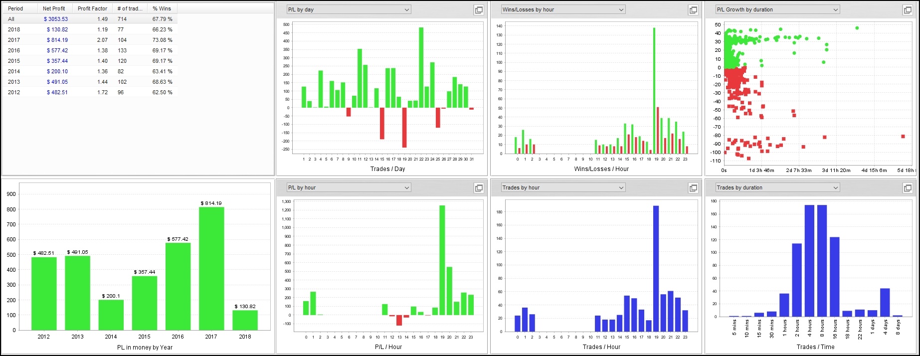Screen dimensions: 920x356
Task: Sort table by Net Profit column header
Action: (x=54, y=8)
